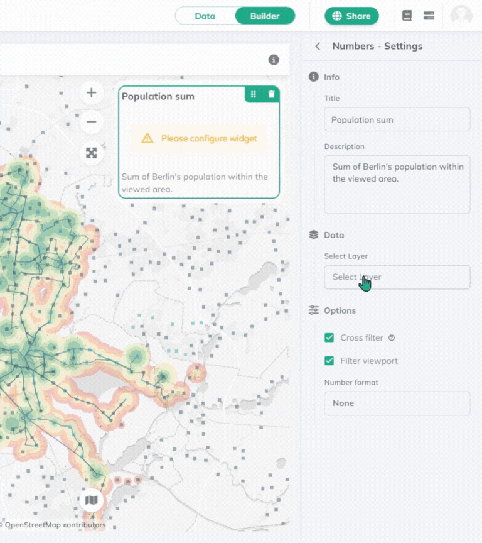Screen dimensions: 482x543
Task: Uncheck the Filter viewport option
Action: pos(329,361)
